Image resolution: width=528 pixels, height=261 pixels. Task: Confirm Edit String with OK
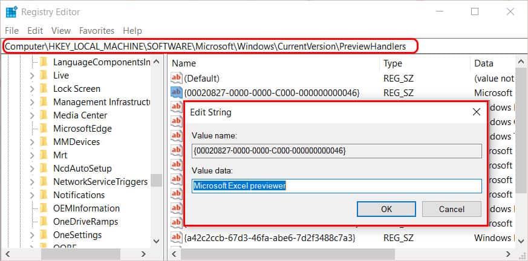tap(386, 209)
